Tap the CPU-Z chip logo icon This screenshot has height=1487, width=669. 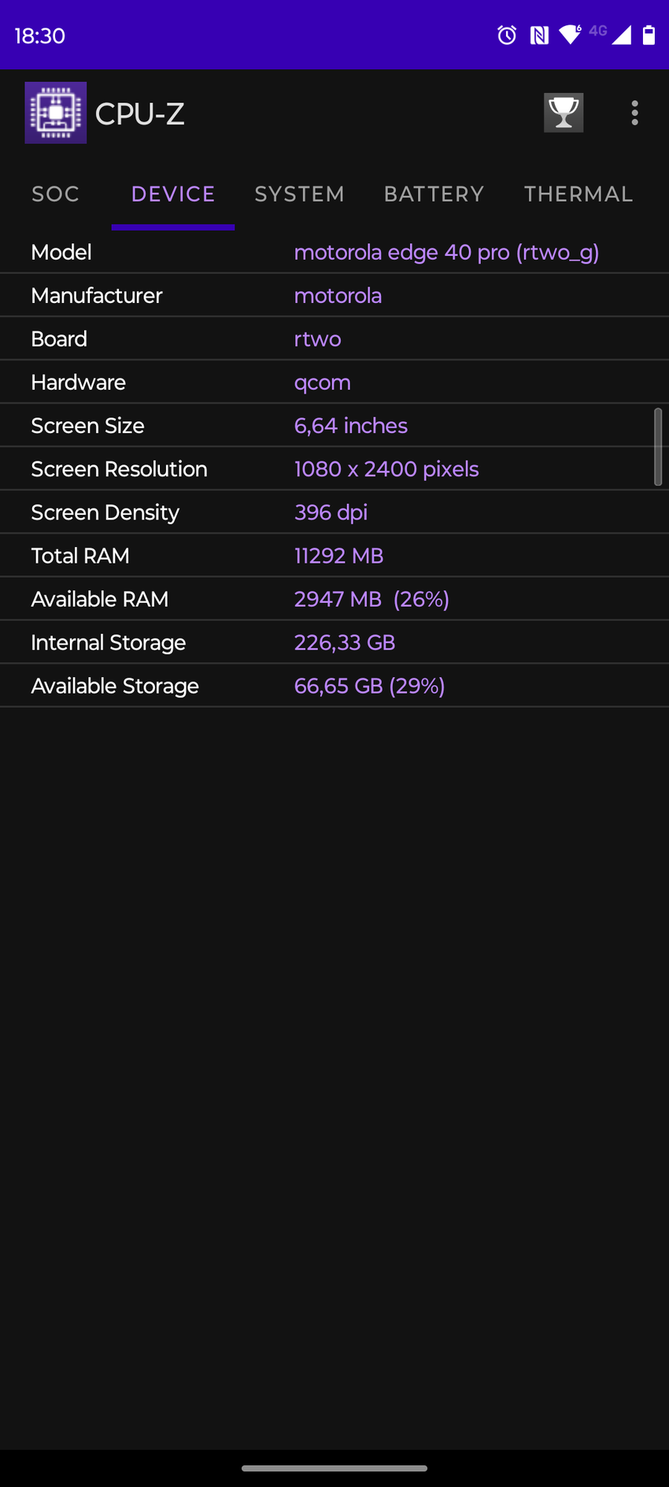[x=55, y=113]
